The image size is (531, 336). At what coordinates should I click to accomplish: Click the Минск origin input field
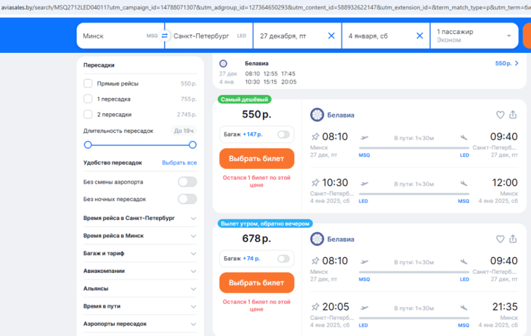113,36
